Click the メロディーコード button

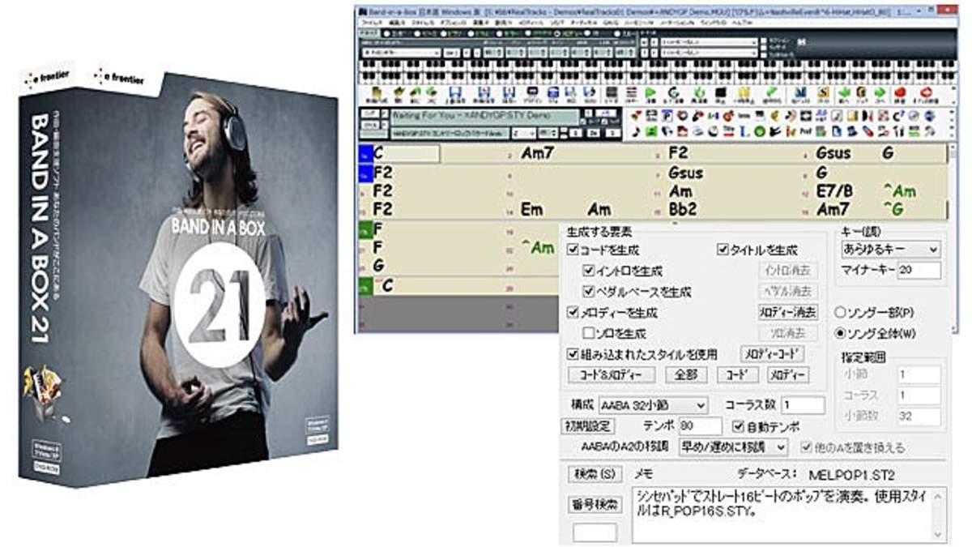point(773,354)
